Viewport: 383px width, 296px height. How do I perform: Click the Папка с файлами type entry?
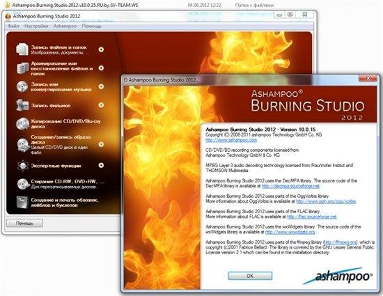(x=254, y=5)
